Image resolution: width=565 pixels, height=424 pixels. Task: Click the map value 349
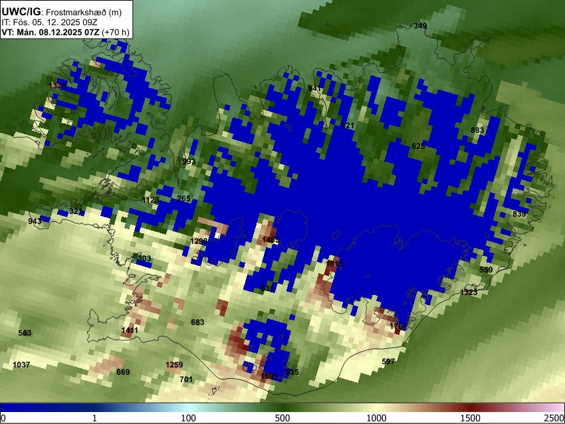420,26
